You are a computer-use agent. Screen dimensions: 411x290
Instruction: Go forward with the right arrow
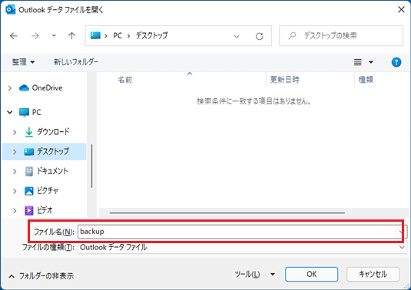(x=35, y=35)
